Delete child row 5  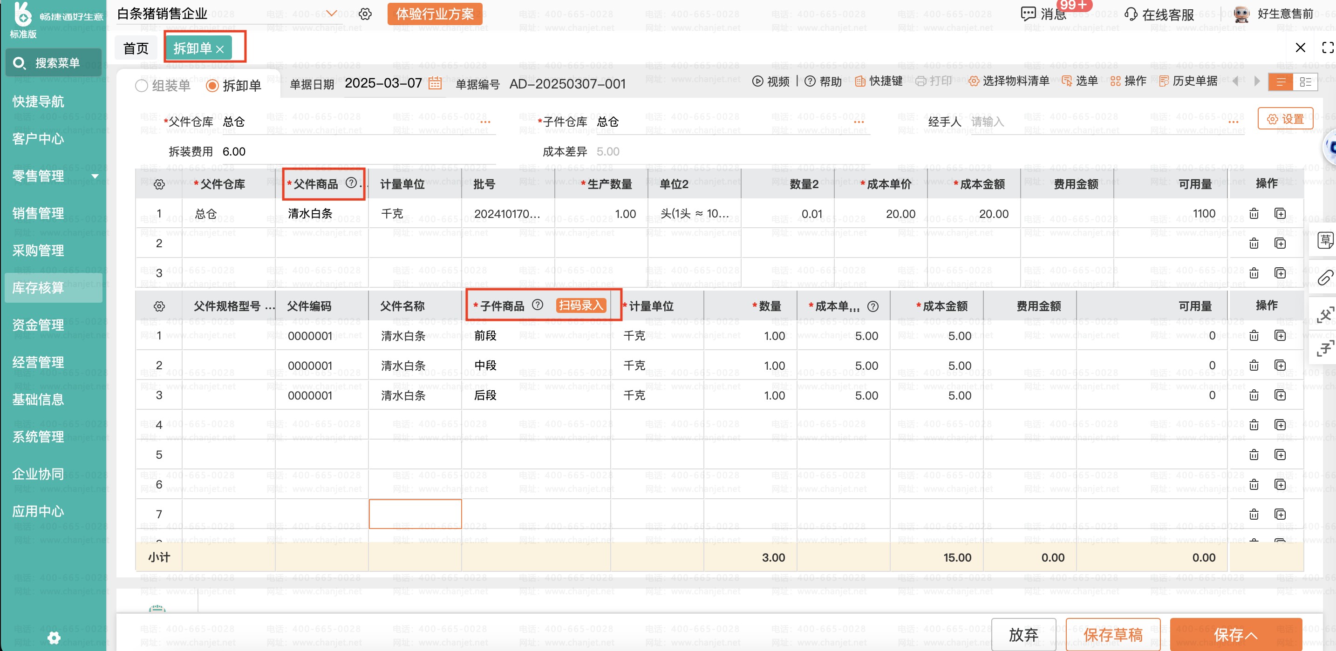(1254, 454)
